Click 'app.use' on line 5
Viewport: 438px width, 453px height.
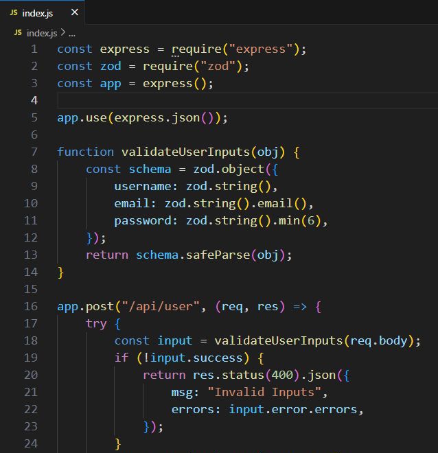(x=82, y=118)
